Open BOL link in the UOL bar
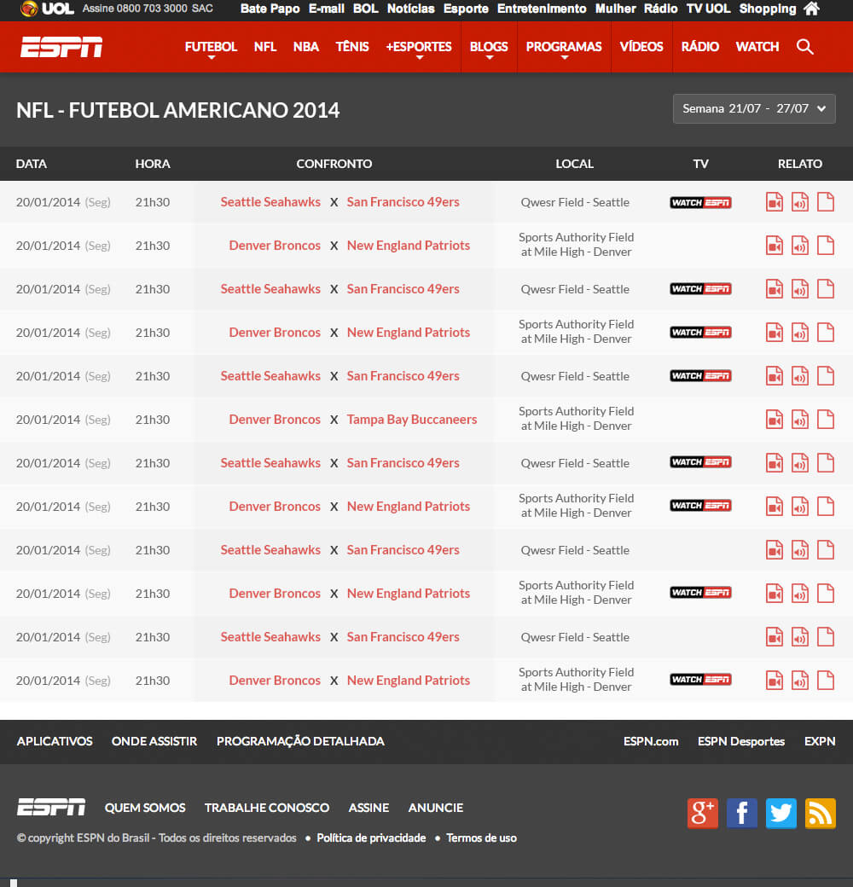 365,9
